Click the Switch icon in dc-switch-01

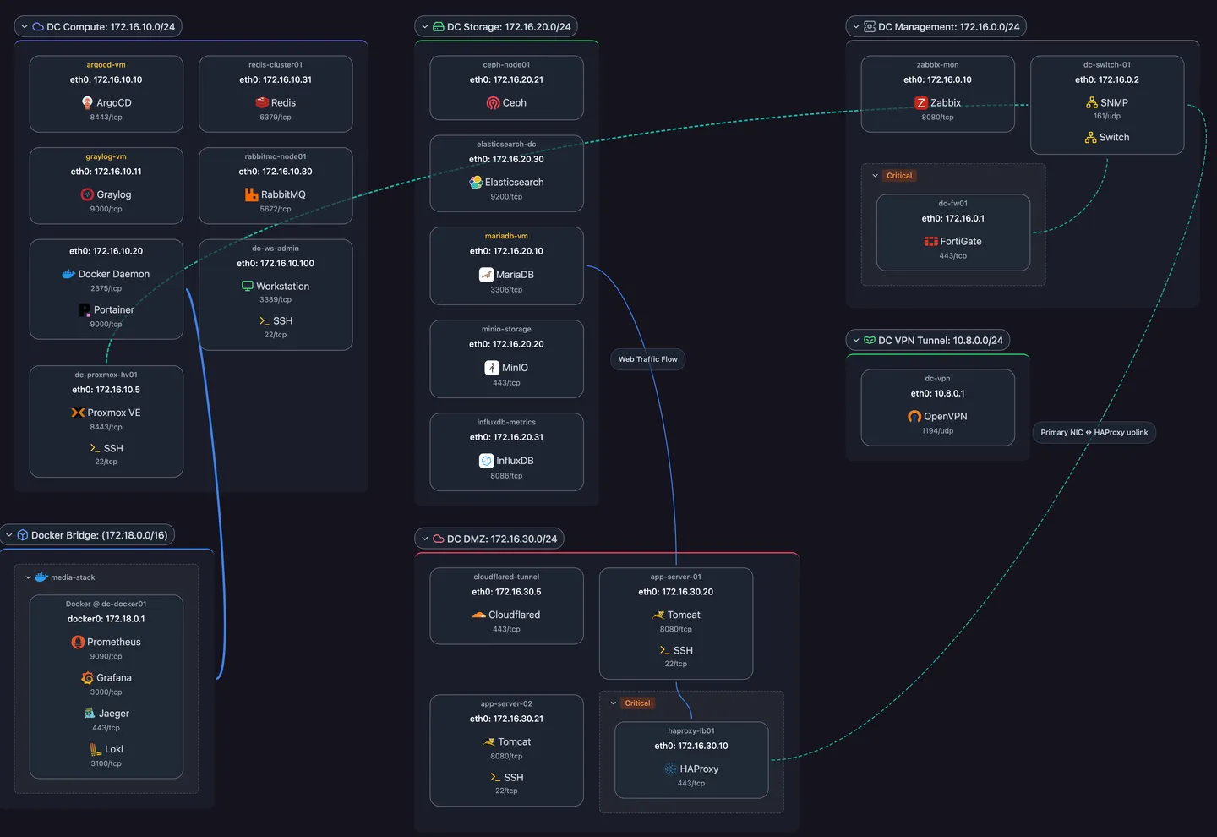coord(1091,137)
